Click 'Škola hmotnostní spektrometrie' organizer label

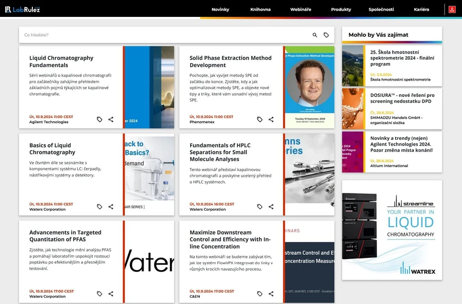click(x=400, y=79)
